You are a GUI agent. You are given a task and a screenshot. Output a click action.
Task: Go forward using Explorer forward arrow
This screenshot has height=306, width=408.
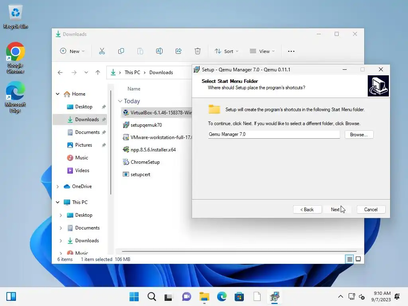click(x=74, y=73)
